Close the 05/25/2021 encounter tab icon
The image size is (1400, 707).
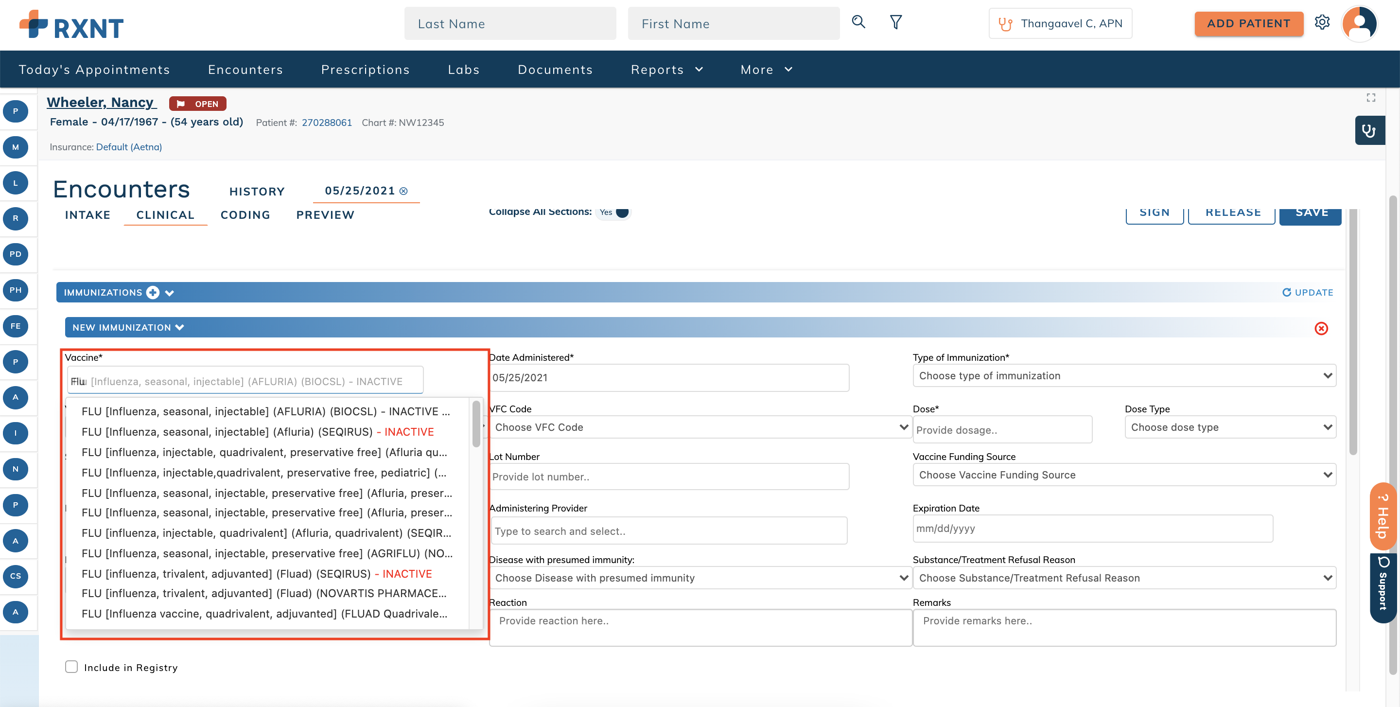tap(404, 191)
